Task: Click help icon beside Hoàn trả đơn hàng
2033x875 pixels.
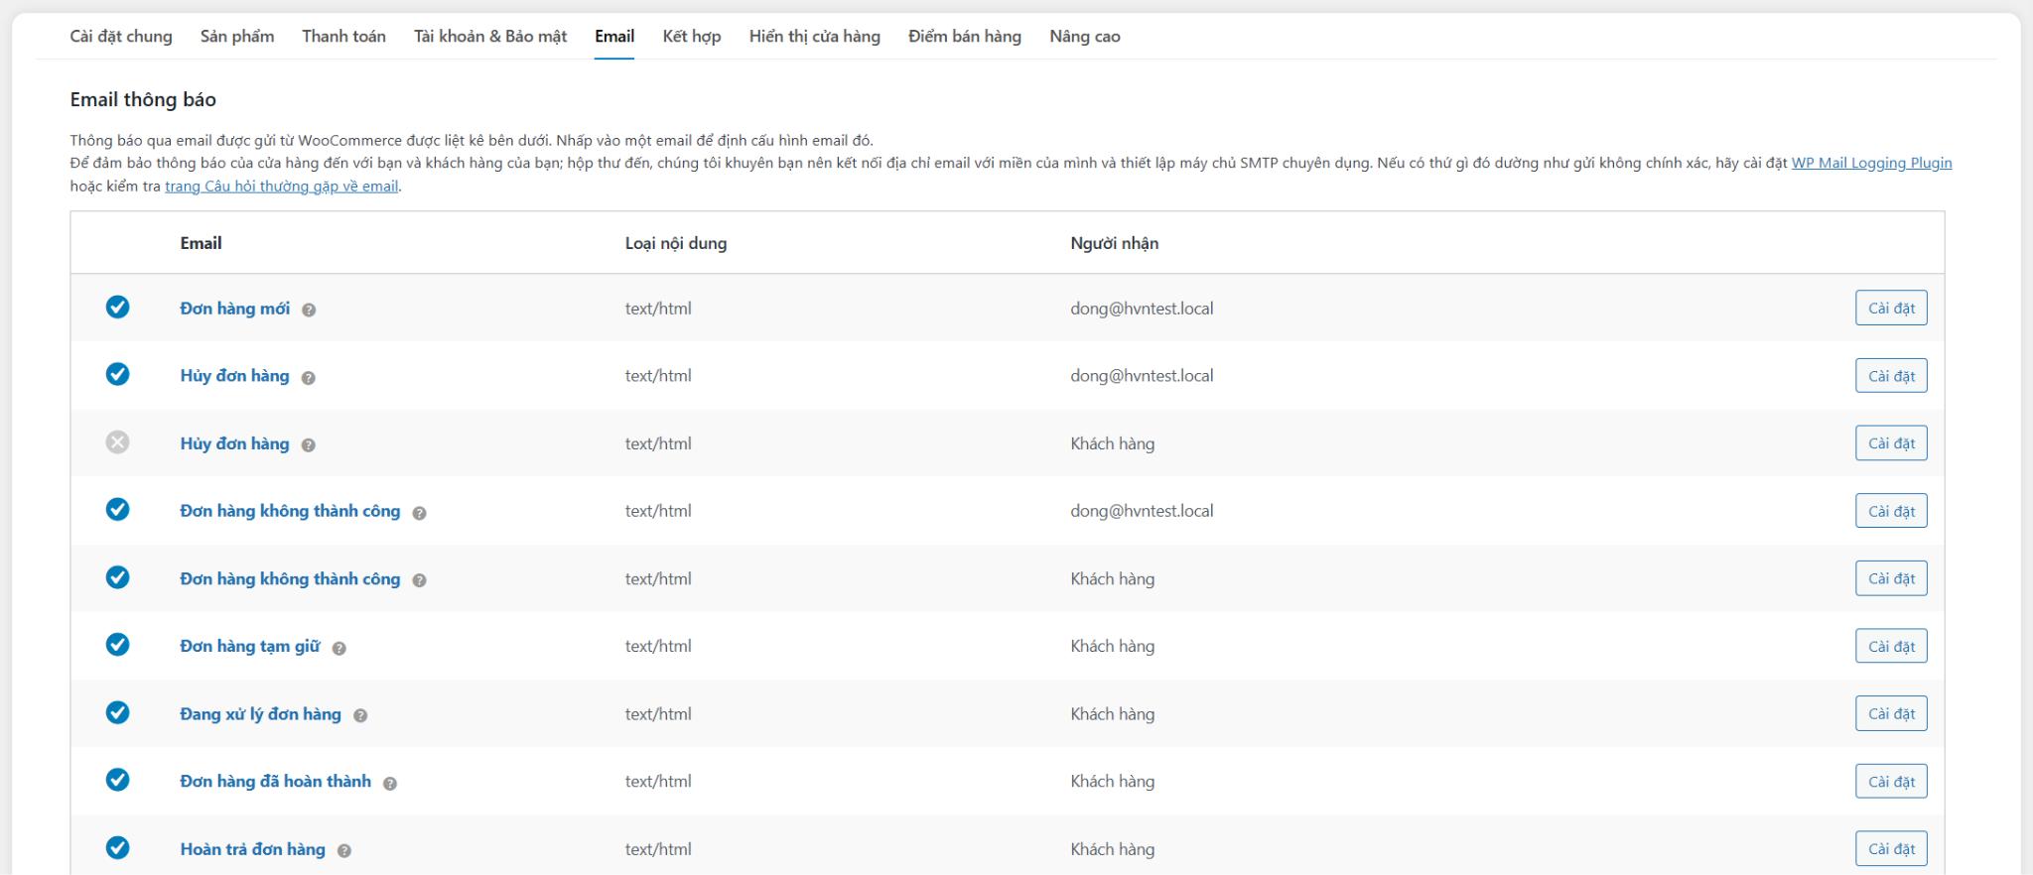Action: coord(344,850)
